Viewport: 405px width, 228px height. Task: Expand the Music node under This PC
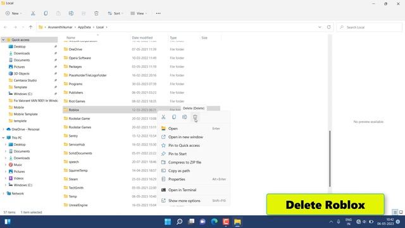coord(6,165)
